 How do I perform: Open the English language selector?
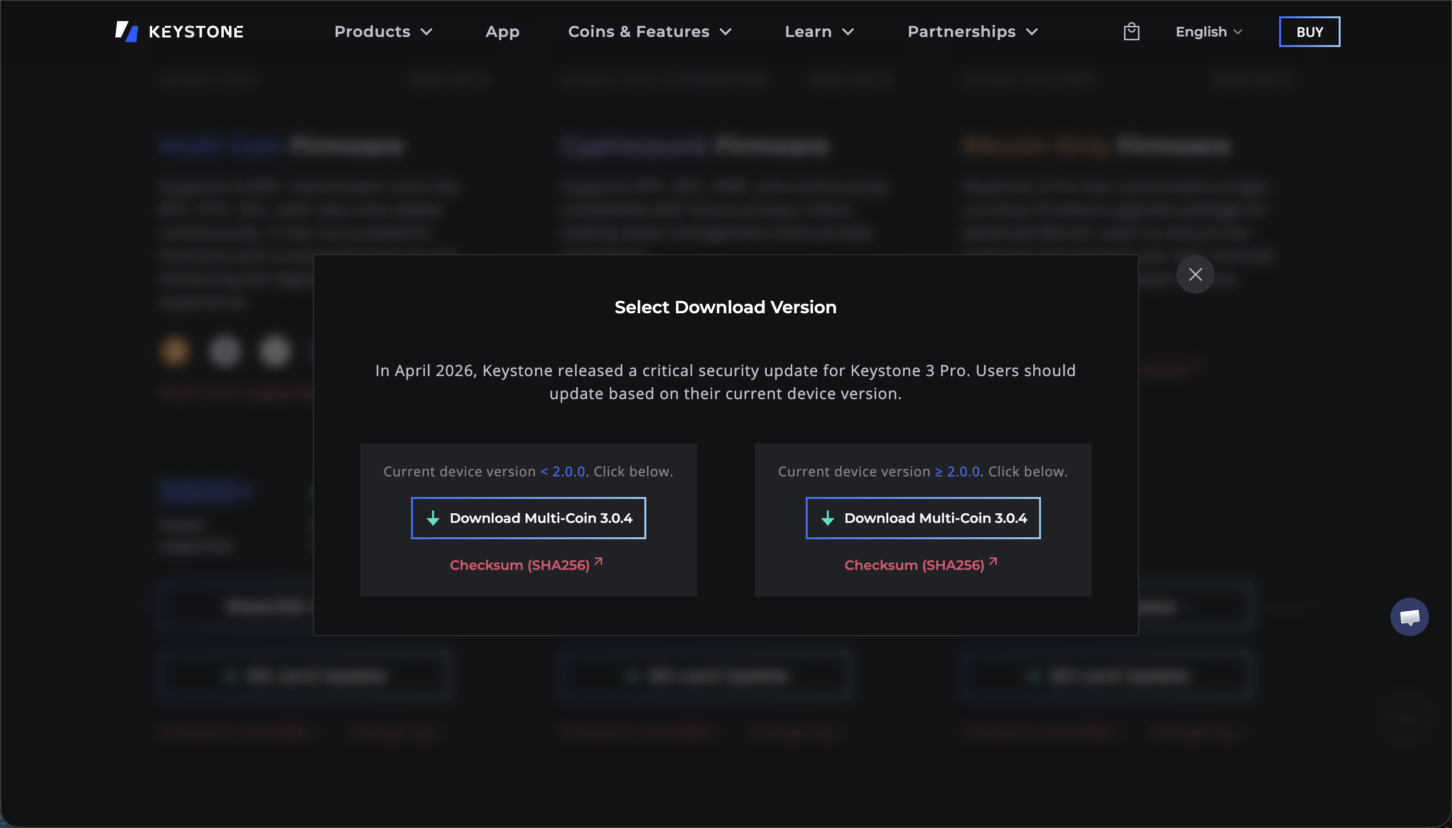[1209, 31]
